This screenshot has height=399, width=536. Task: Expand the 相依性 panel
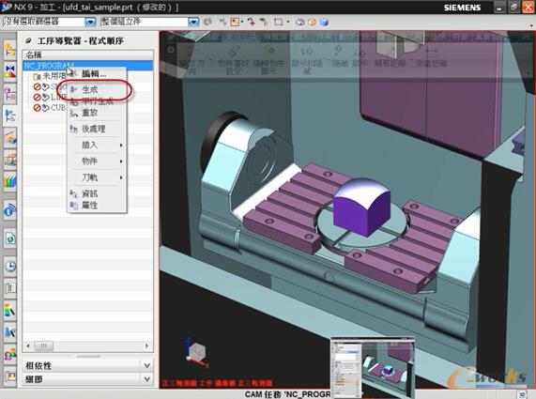(147, 365)
